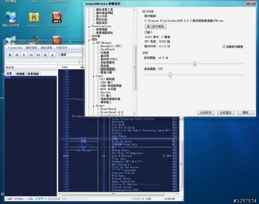Skip to the next track
The height and width of the screenshot is (204, 259).
38,55
